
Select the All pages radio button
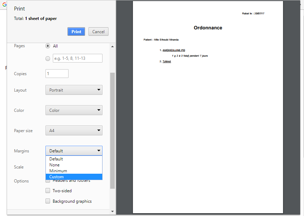tap(48, 46)
